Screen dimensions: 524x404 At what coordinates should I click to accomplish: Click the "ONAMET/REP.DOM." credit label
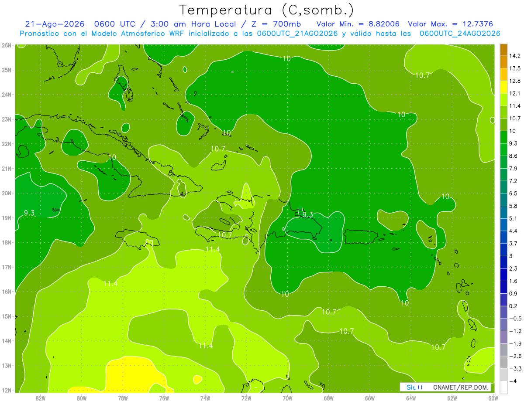click(462, 387)
